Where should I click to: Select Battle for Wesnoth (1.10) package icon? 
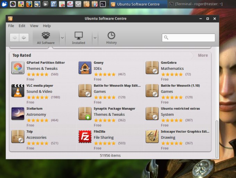152,91
